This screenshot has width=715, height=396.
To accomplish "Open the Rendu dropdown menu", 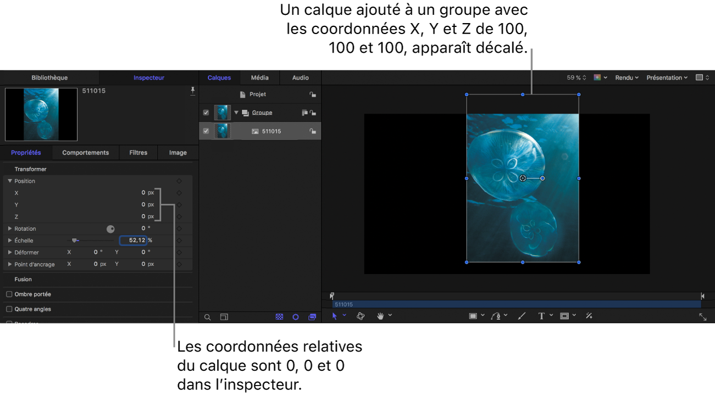I will coord(627,78).
